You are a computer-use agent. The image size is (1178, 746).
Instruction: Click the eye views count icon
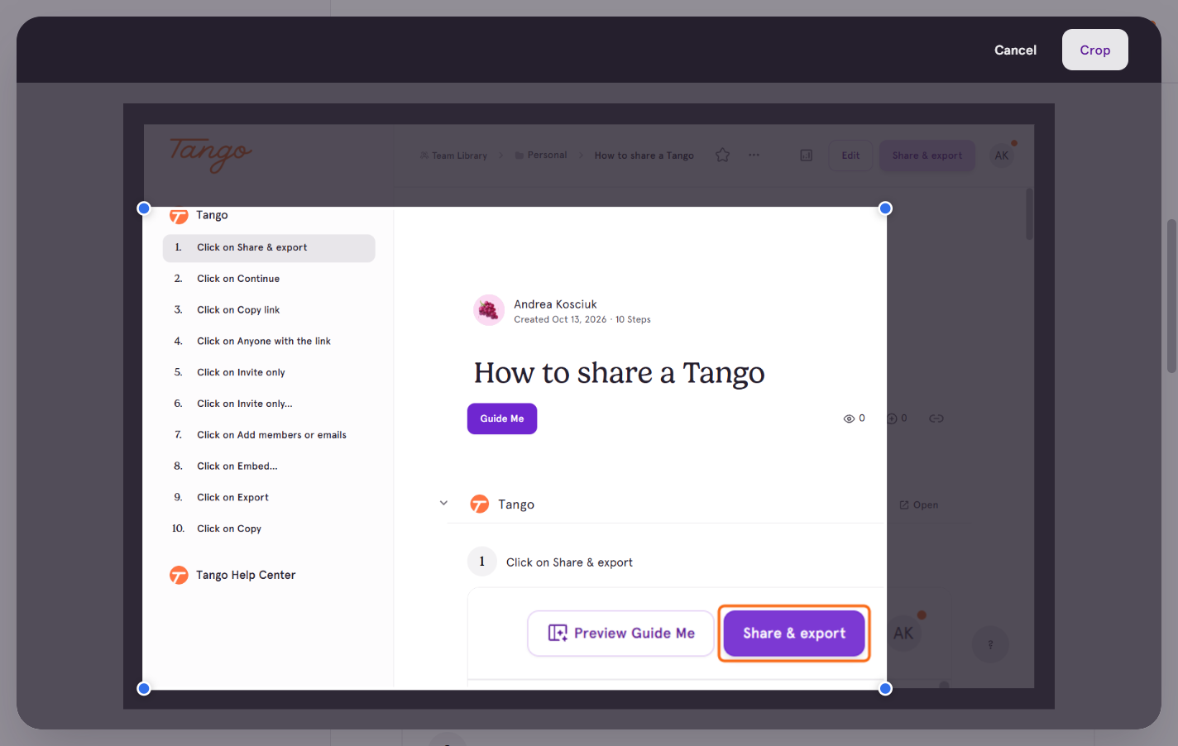(x=849, y=418)
